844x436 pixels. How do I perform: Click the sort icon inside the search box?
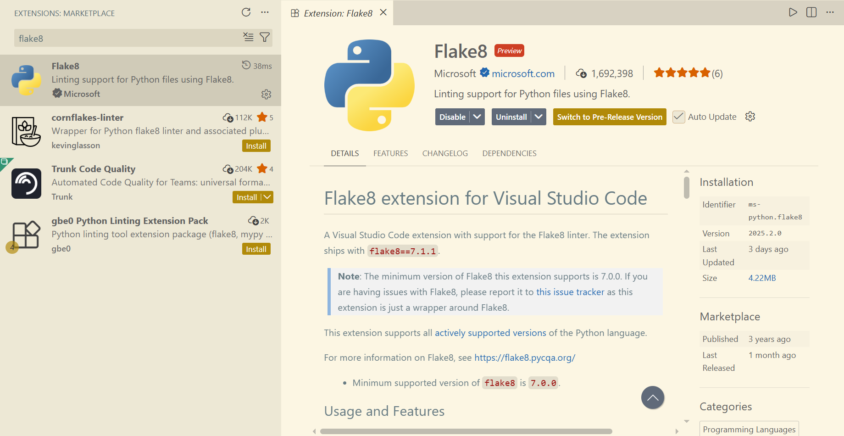point(248,38)
